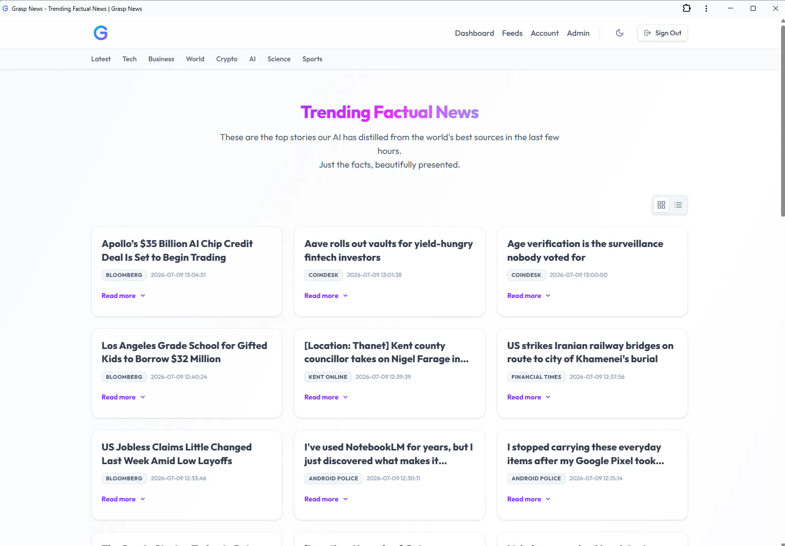The width and height of the screenshot is (785, 546).
Task: Click timestamp 2026-07-09 12:37:56
Action: pyautogui.click(x=597, y=377)
